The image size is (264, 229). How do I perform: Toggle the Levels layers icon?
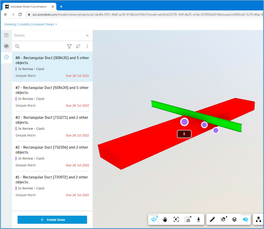[234, 220]
